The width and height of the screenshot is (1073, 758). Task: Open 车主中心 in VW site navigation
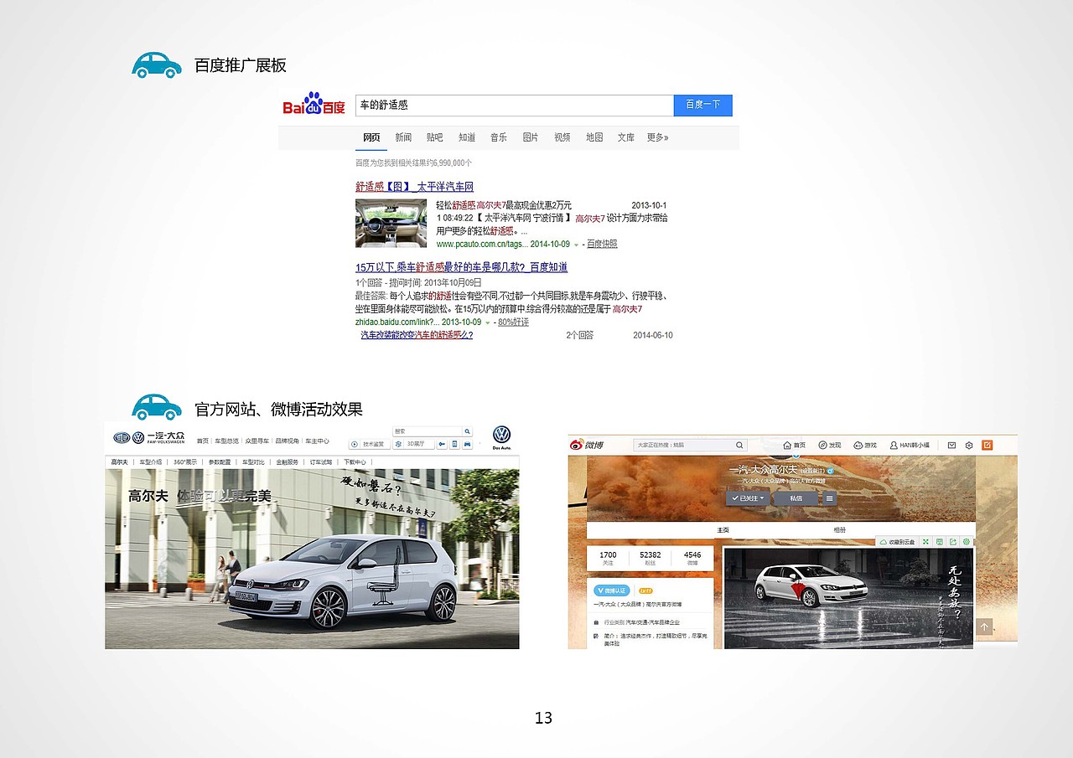[x=317, y=441]
